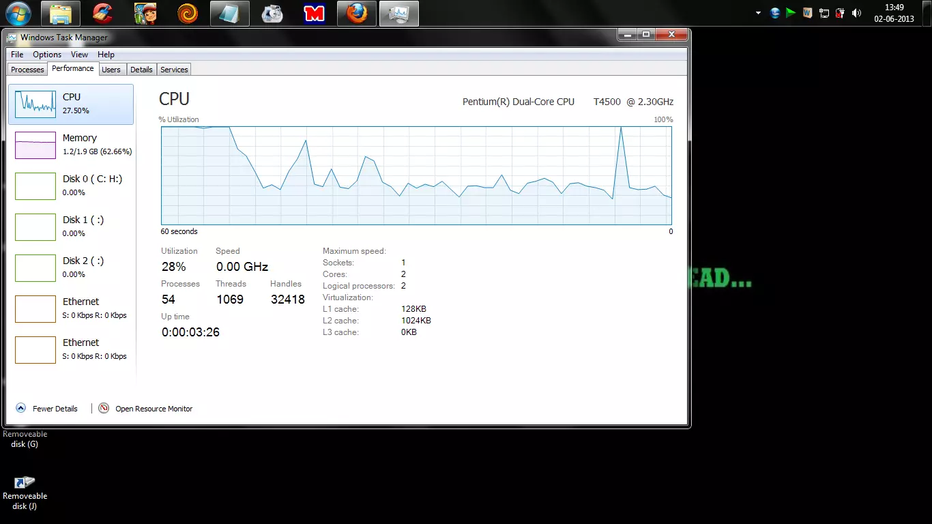The height and width of the screenshot is (524, 932).
Task: Select the Performance tab
Action: click(x=73, y=68)
